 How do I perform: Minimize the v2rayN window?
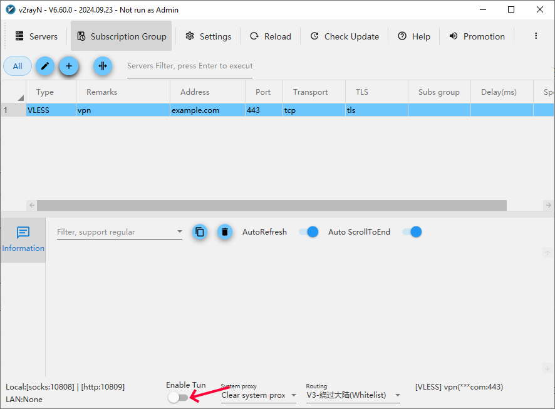483,9
